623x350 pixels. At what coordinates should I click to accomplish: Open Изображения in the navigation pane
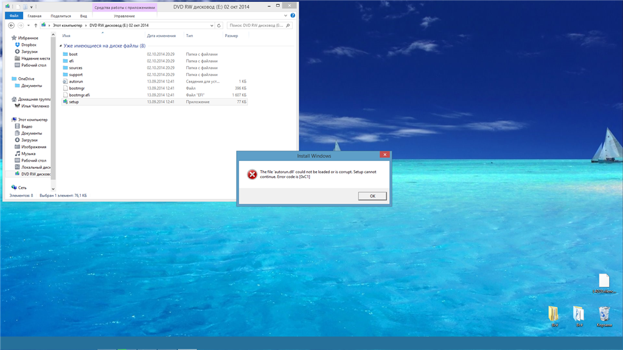tap(33, 147)
